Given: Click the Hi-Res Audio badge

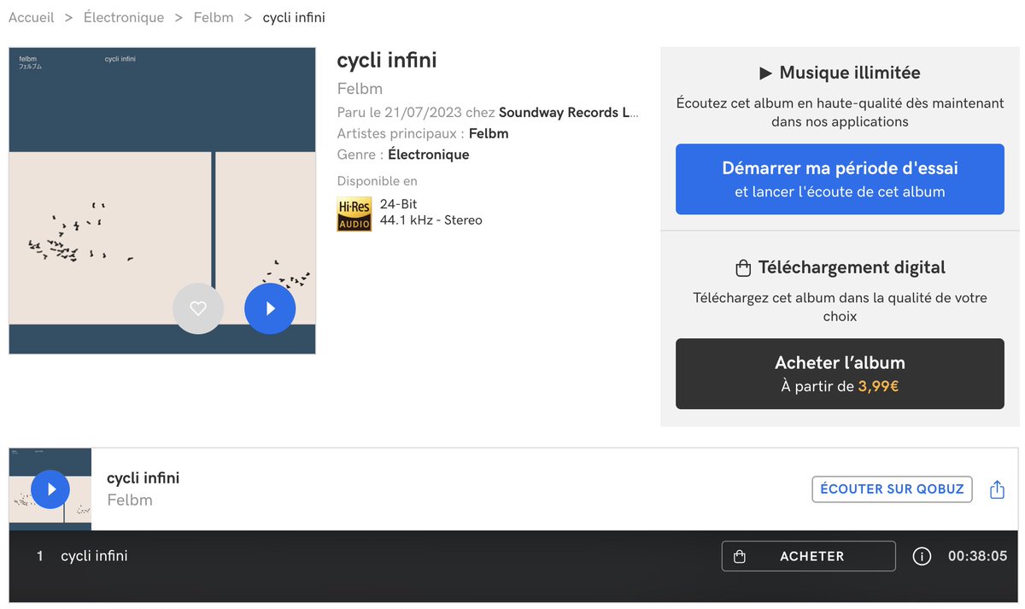Looking at the screenshot, I should (x=354, y=214).
